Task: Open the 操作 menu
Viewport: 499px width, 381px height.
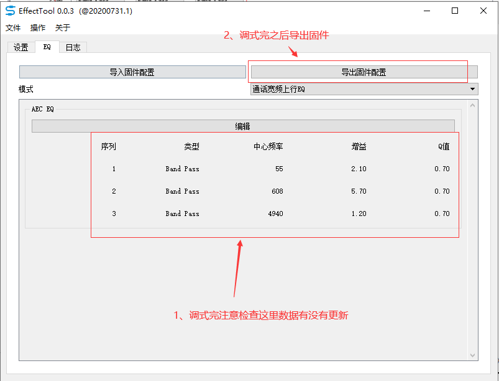Action: pyautogui.click(x=38, y=28)
